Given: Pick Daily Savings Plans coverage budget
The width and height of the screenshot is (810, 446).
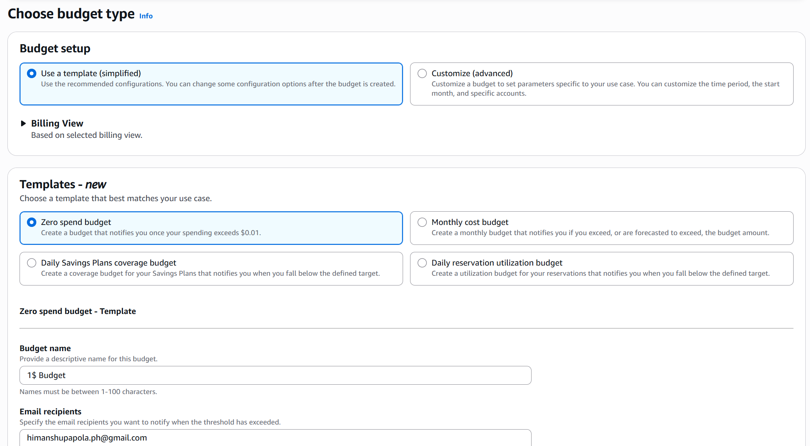Looking at the screenshot, I should (32, 263).
